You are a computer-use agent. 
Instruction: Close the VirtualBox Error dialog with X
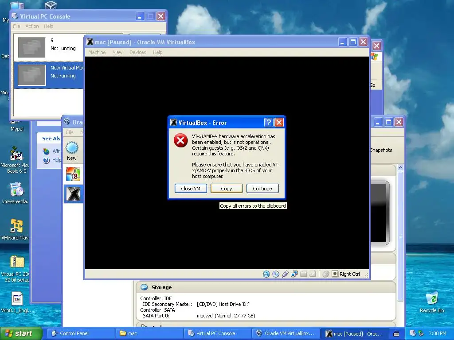pyautogui.click(x=279, y=123)
